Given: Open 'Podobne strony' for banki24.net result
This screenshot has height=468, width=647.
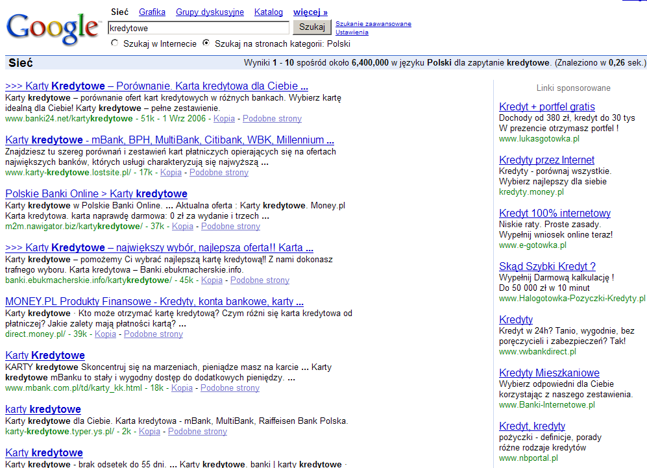Looking at the screenshot, I should click(272, 118).
